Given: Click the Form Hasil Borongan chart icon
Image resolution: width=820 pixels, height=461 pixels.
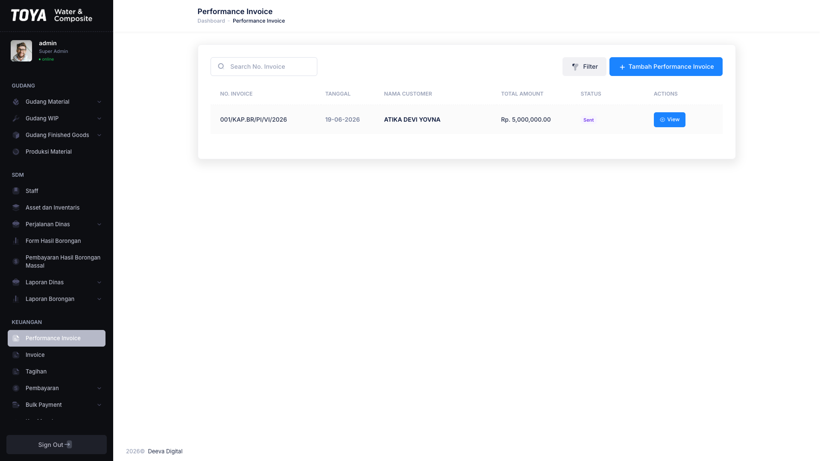Looking at the screenshot, I should [16, 241].
